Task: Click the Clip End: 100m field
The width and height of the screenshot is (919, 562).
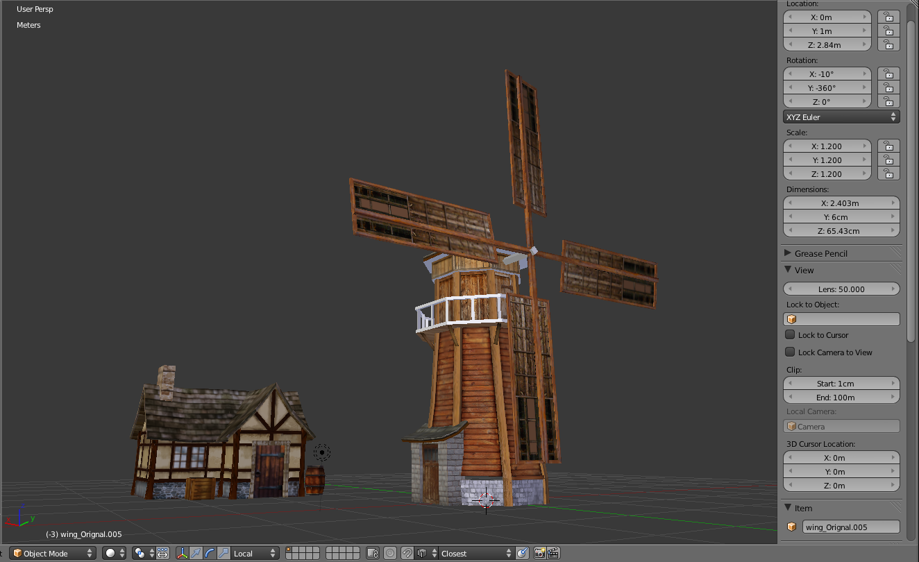Action: click(841, 397)
